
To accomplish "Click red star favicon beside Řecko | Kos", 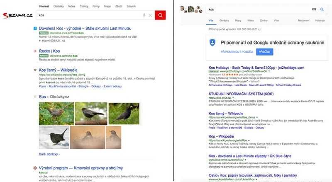I will (x=35, y=51).
